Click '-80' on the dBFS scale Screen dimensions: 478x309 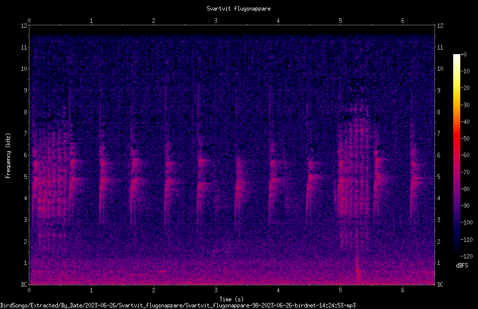(x=465, y=189)
